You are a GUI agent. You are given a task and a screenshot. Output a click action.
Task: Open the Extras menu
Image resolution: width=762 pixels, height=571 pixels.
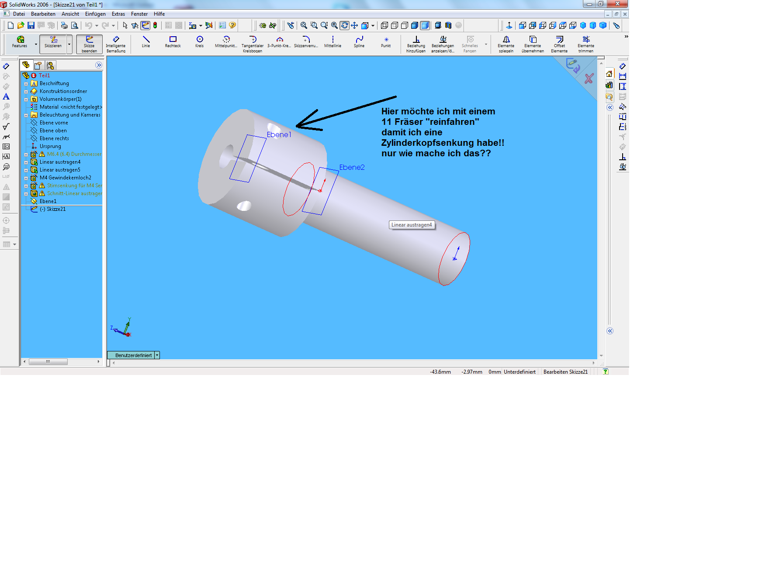[118, 14]
